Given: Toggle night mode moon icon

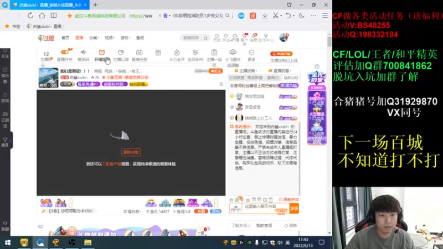Looking at the screenshot, I should 301,16.
